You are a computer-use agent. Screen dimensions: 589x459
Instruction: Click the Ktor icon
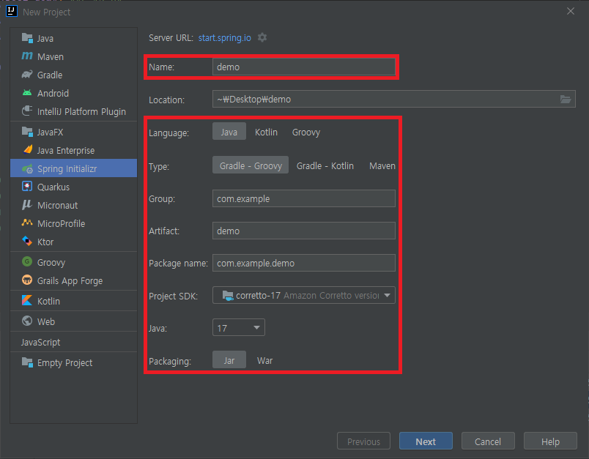pos(27,241)
